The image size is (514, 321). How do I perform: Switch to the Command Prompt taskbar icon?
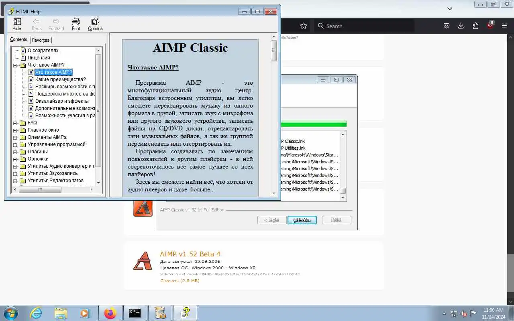(135, 313)
